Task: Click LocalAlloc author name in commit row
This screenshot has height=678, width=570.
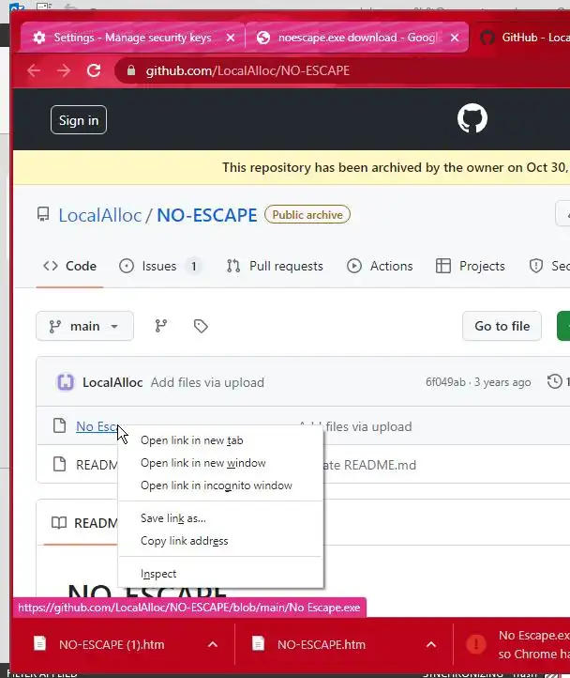Action: click(x=112, y=382)
